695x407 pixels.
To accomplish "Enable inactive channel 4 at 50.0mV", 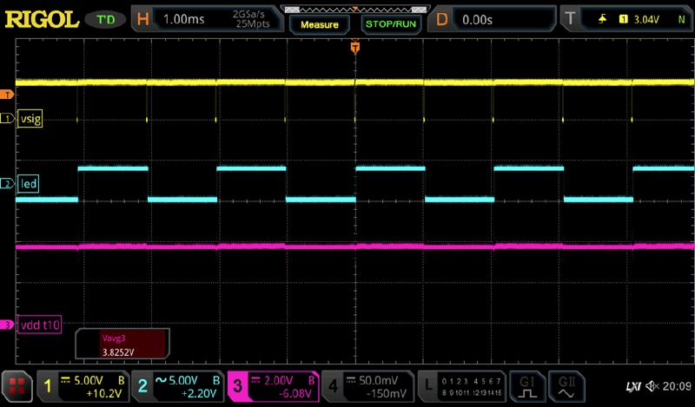I will coord(366,384).
